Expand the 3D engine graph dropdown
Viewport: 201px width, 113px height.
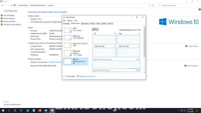[94, 33]
